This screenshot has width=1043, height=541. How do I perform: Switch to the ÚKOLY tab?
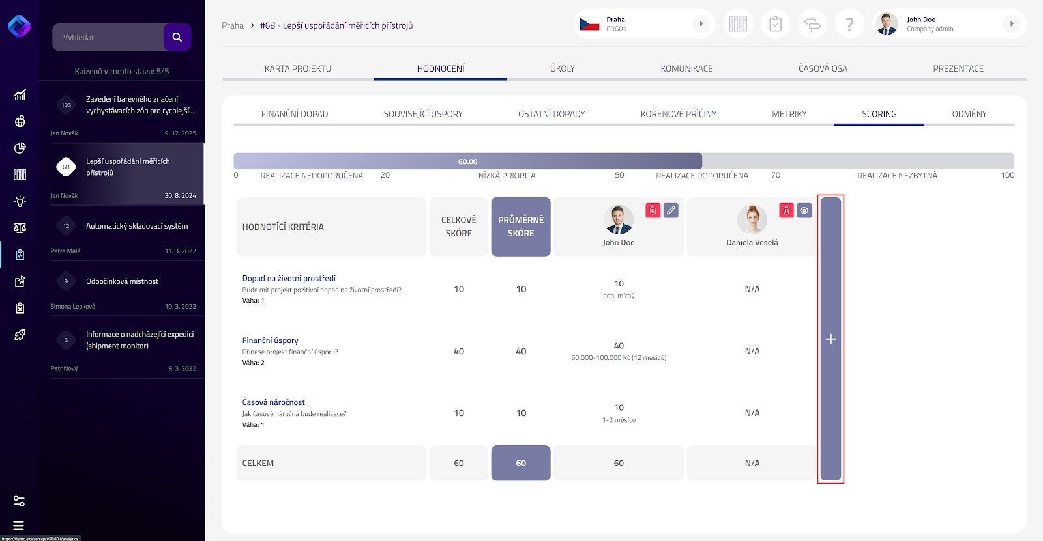click(x=562, y=68)
